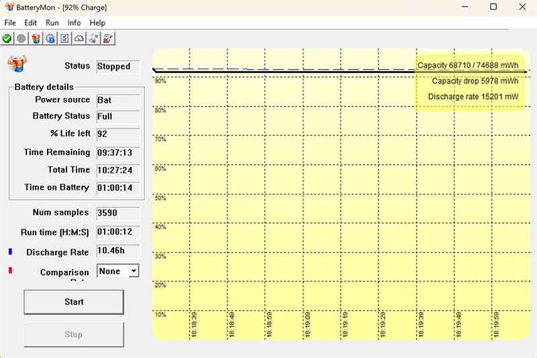Close the BatteryMon window
The width and height of the screenshot is (537, 358).
[x=522, y=7]
